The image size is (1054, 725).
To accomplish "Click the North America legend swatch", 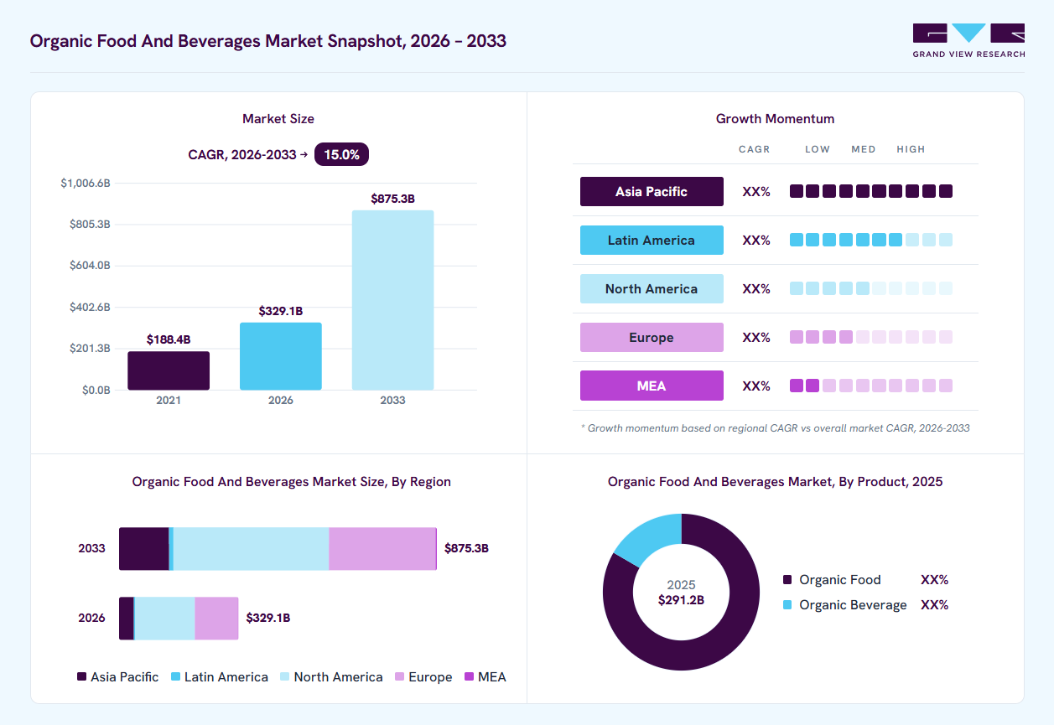I will [x=285, y=676].
